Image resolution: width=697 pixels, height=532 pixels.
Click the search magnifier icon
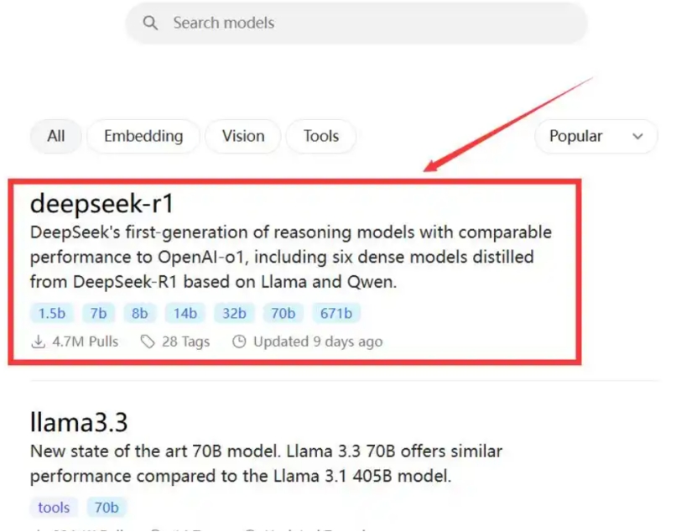[151, 23]
